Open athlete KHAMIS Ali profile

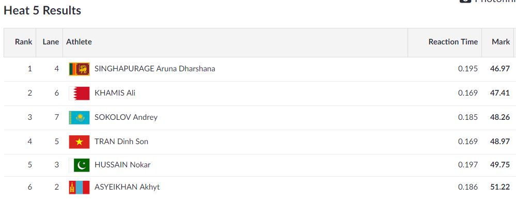pyautogui.click(x=115, y=93)
